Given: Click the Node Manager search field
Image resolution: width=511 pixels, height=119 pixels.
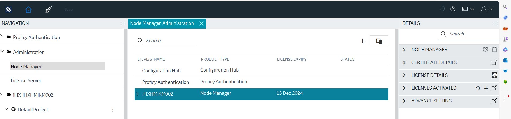Looking at the screenshot, I should tap(165, 41).
